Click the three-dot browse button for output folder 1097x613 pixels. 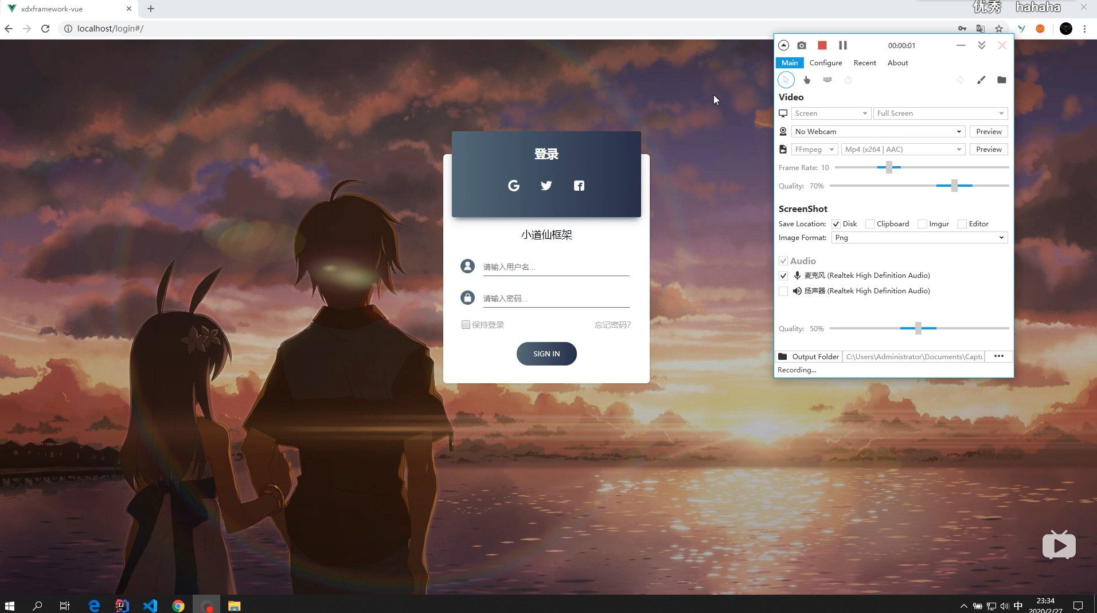point(998,356)
